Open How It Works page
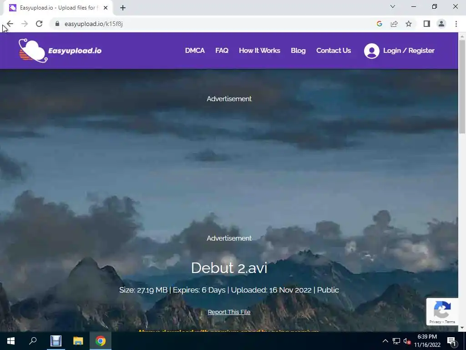Image resolution: width=466 pixels, height=350 pixels. (259, 51)
